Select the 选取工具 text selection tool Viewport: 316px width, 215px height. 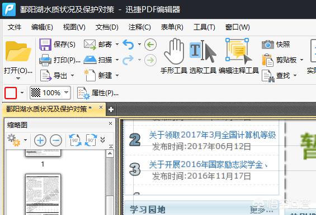tap(202, 56)
